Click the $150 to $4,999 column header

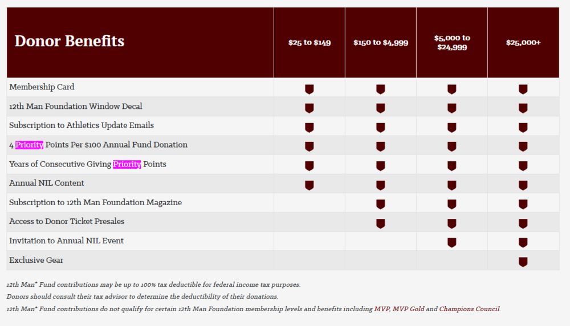[381, 43]
